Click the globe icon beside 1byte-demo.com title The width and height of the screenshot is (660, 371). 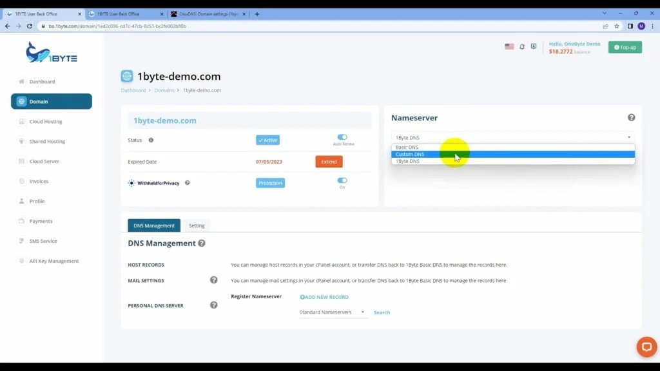[x=127, y=76]
